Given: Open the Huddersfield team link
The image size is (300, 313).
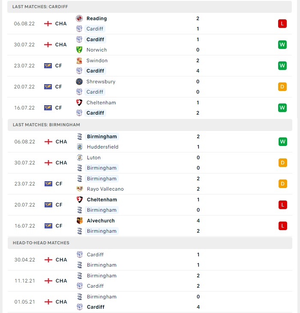Looking at the screenshot, I should coord(102,147).
